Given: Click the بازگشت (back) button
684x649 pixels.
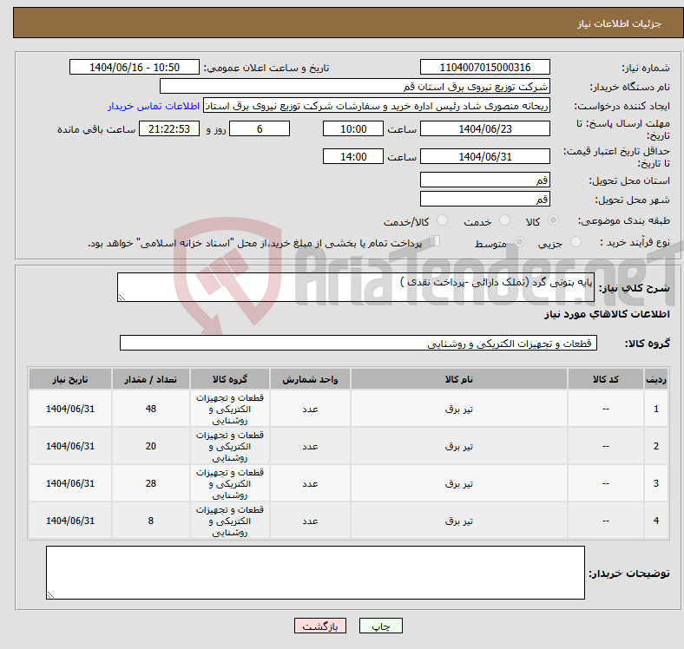Looking at the screenshot, I should [320, 626].
